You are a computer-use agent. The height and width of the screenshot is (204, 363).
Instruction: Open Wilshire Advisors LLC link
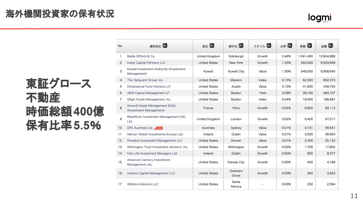(x=143, y=184)
